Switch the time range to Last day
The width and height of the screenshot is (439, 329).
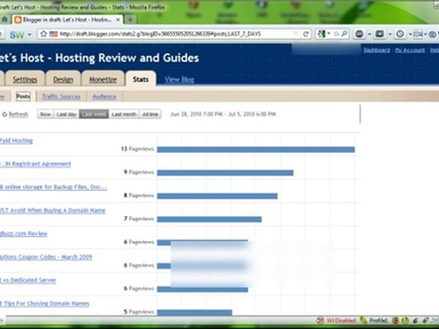pos(66,114)
